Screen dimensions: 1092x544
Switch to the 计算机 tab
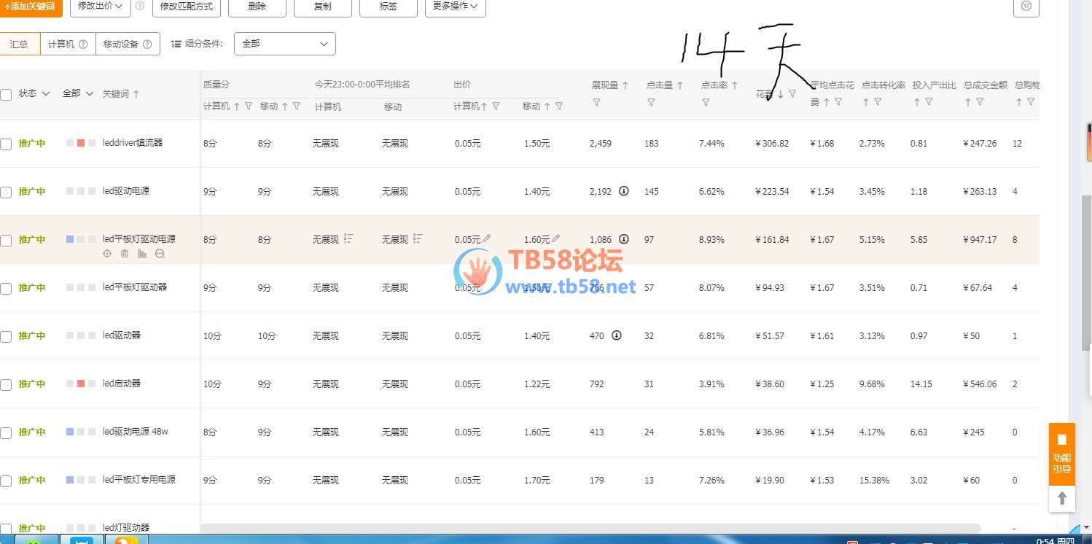point(67,44)
